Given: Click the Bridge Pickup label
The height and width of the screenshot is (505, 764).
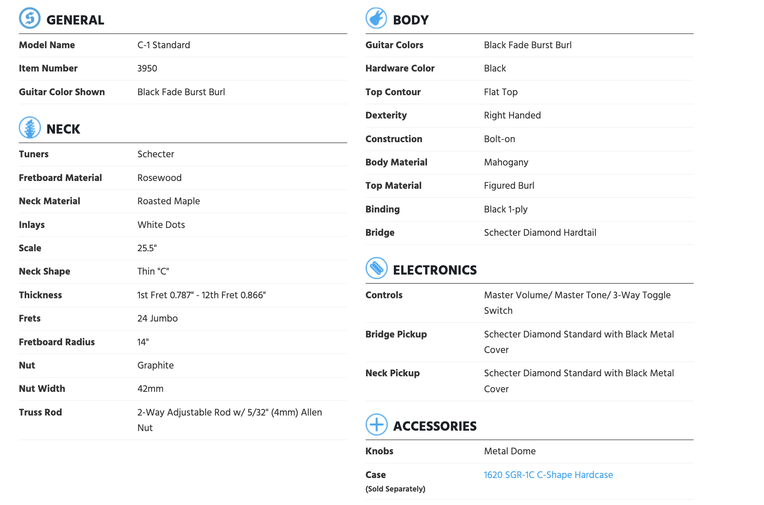Looking at the screenshot, I should click(x=396, y=334).
